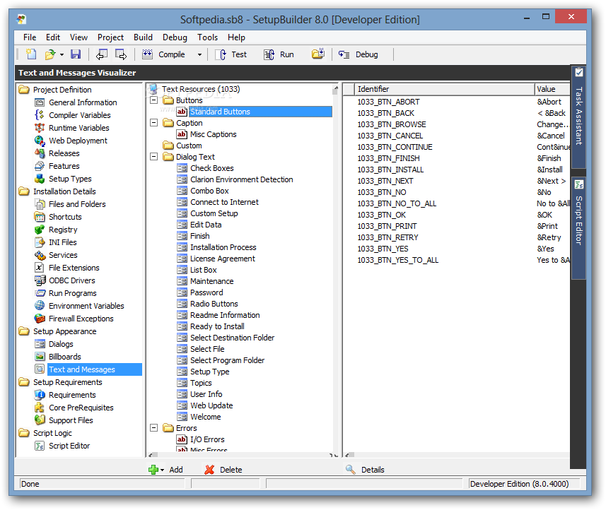The height and width of the screenshot is (510, 606).
Task: Select the Run Programs icon
Action: (40, 293)
